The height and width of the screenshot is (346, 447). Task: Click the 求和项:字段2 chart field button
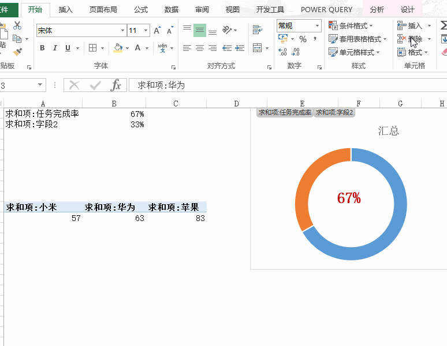[334, 113]
